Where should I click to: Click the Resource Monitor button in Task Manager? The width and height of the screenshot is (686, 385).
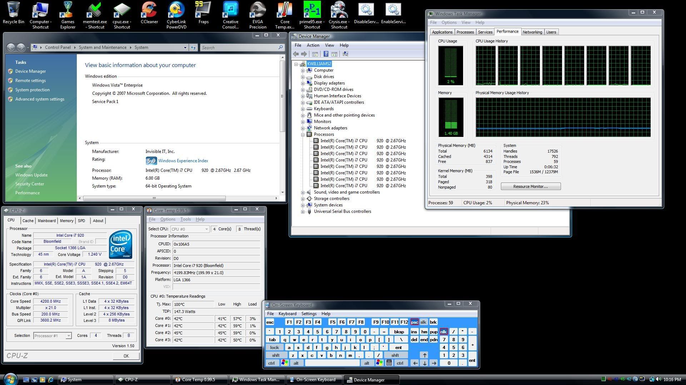(530, 186)
